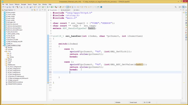
Task: Click the Save icon in toolbar
Action: 7,7
